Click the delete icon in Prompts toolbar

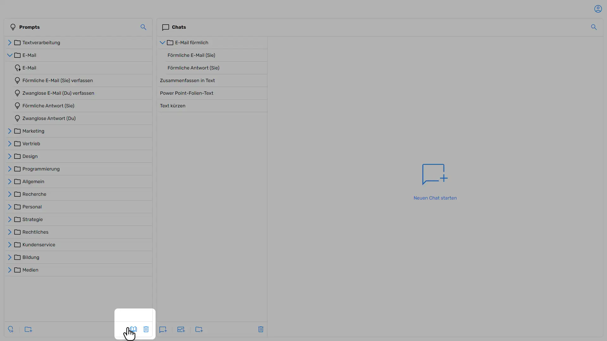pos(146,329)
